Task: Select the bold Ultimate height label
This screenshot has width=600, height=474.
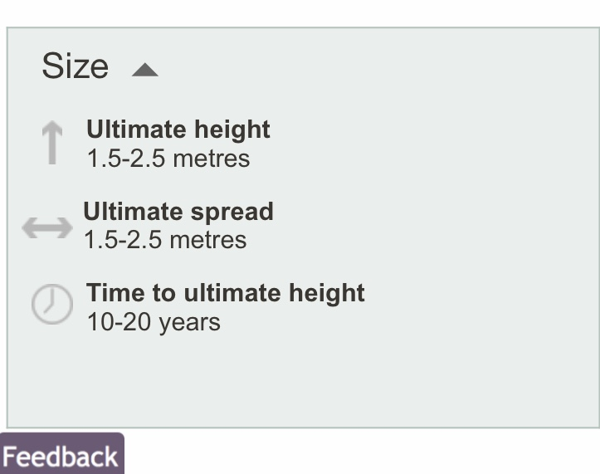Action: coord(178,129)
